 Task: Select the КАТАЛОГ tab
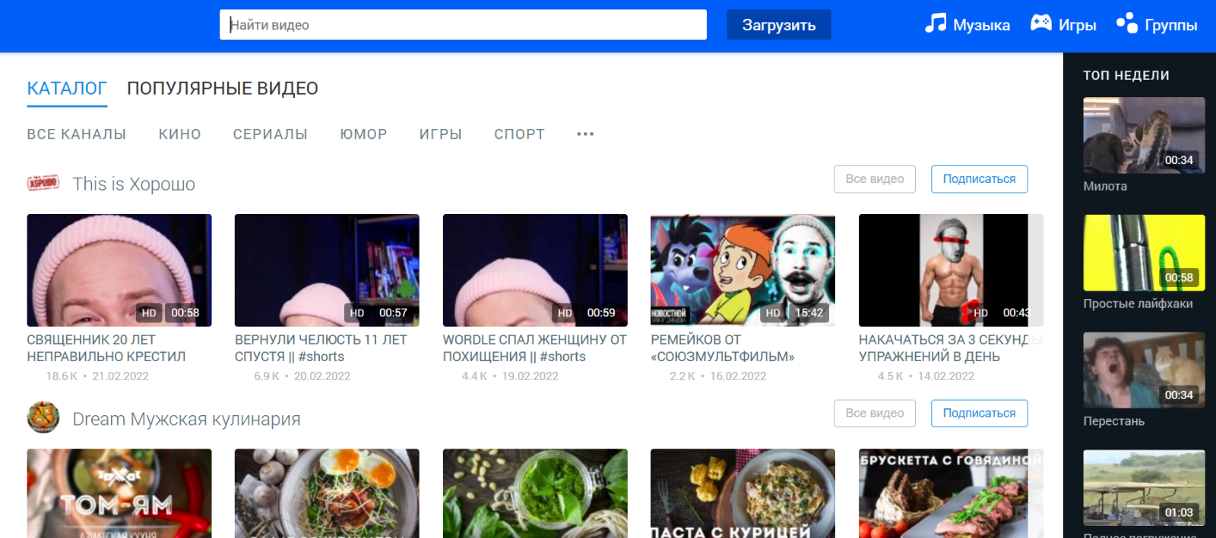[67, 89]
